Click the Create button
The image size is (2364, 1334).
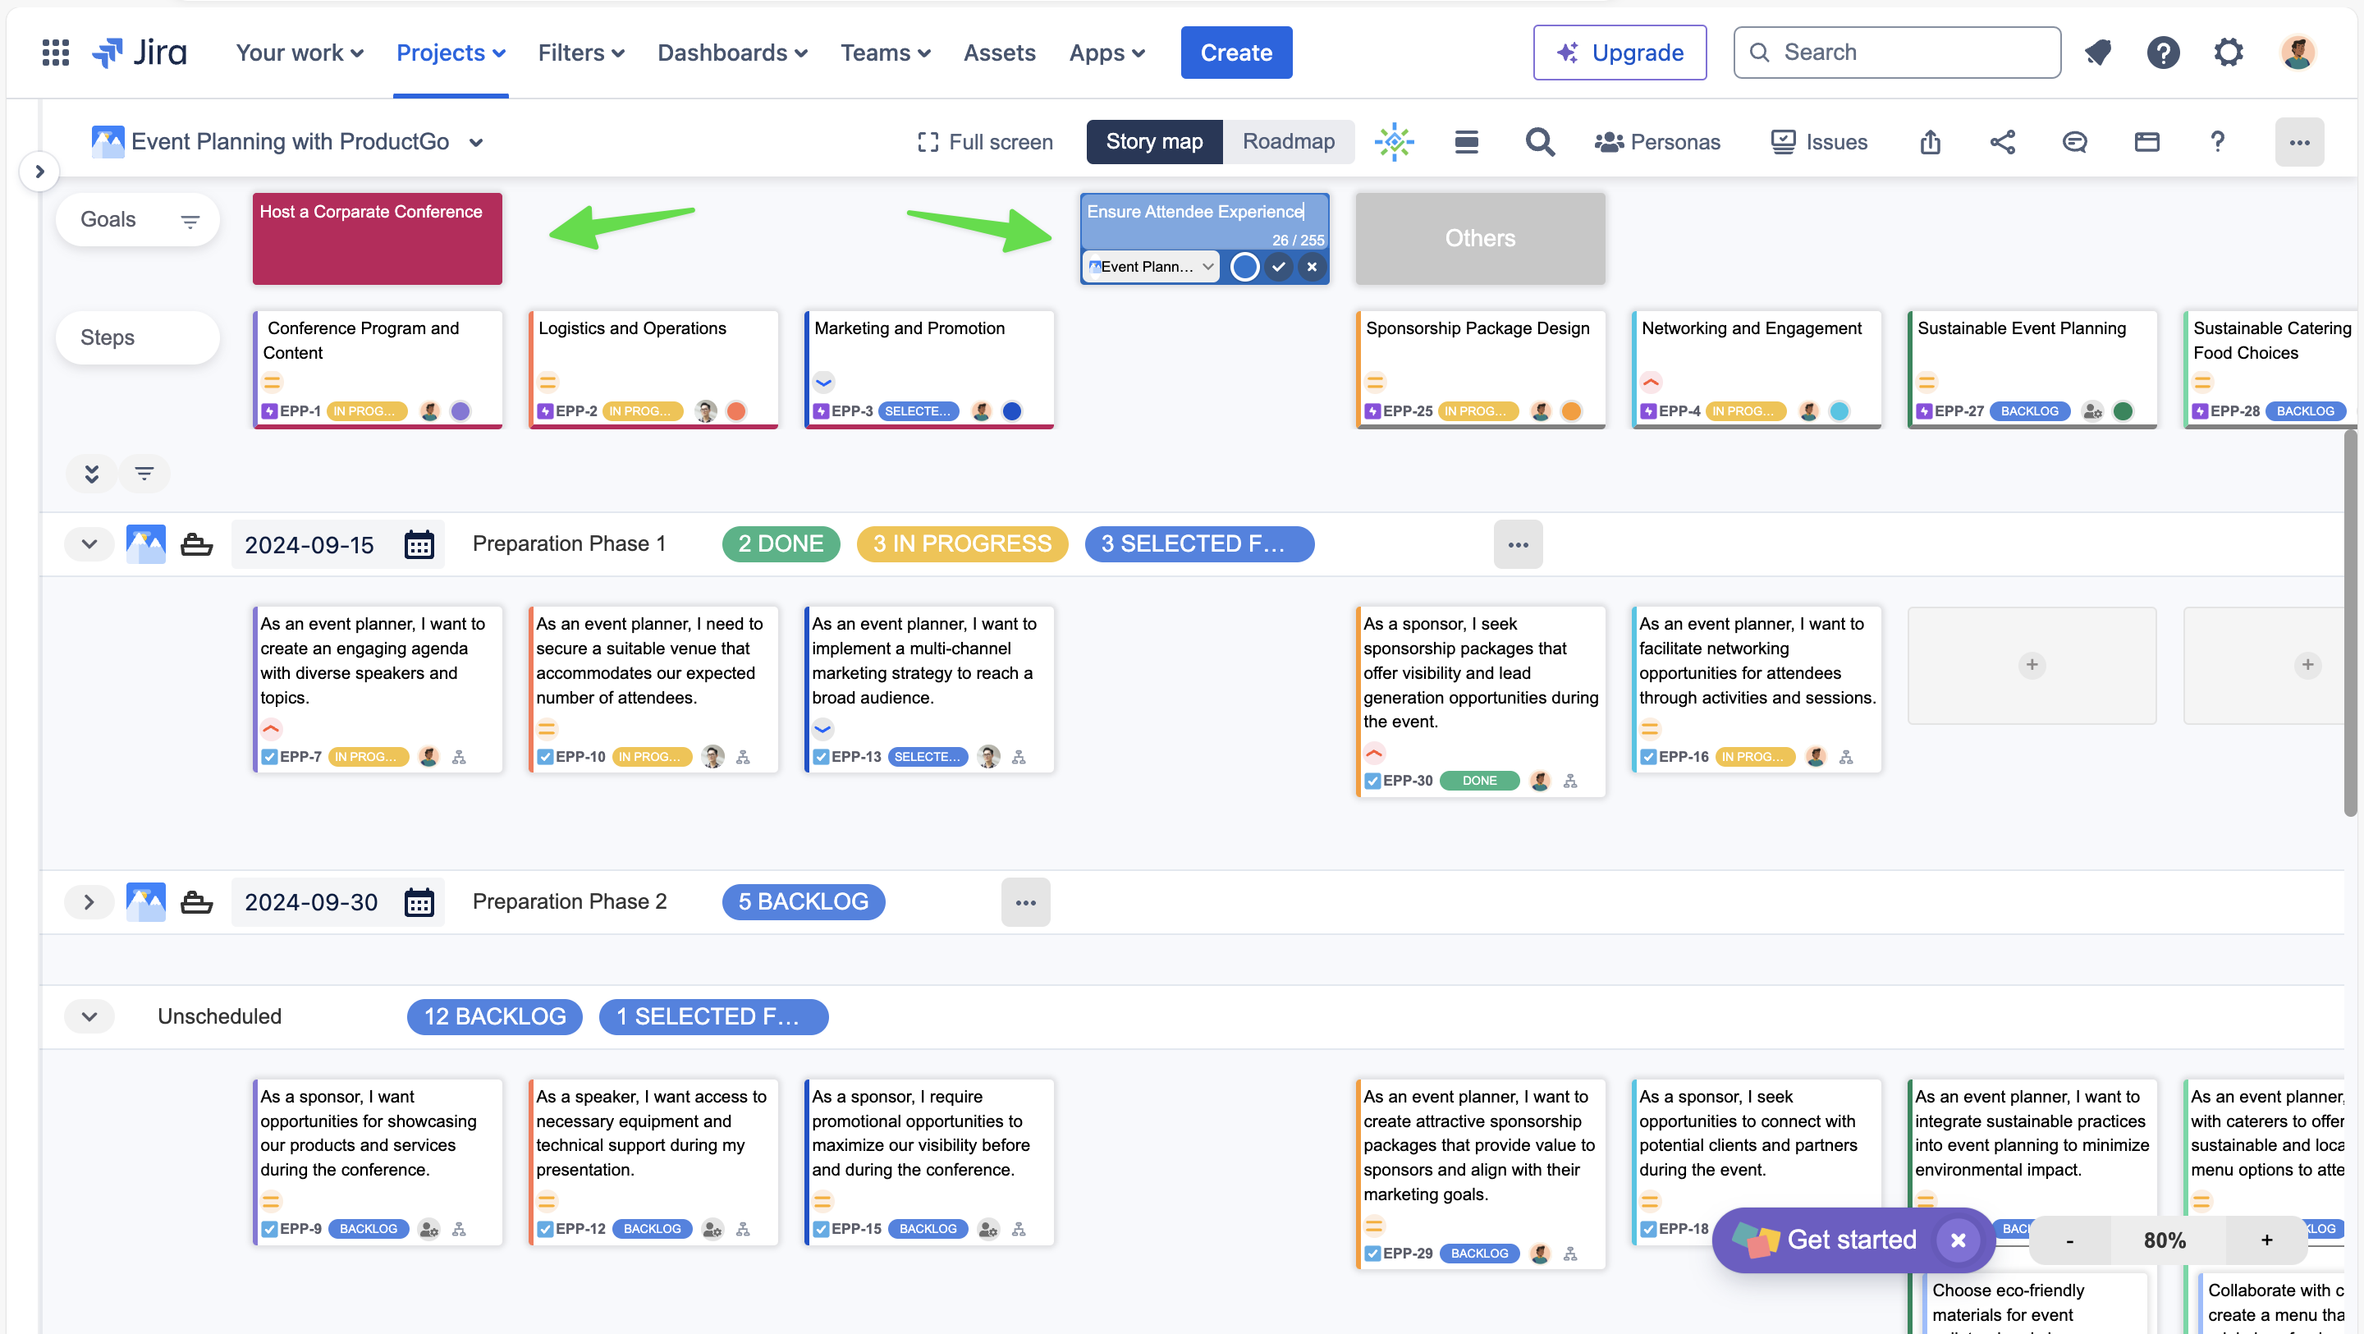(1235, 53)
